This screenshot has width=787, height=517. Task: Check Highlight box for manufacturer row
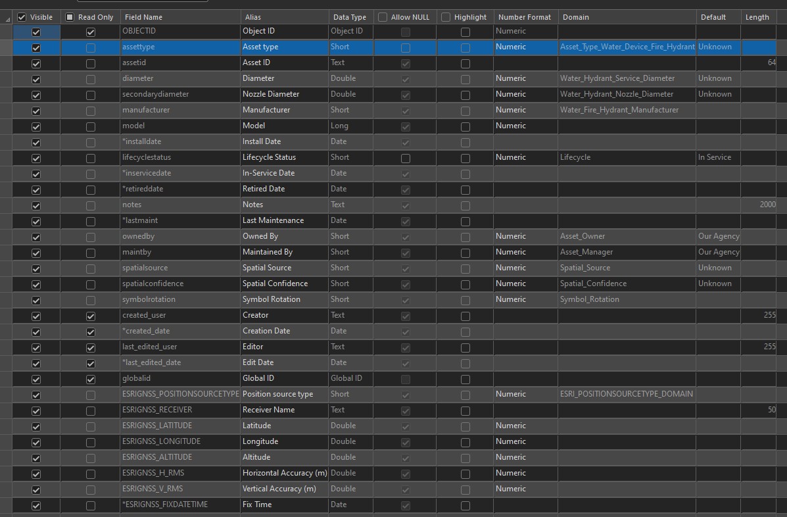click(465, 111)
